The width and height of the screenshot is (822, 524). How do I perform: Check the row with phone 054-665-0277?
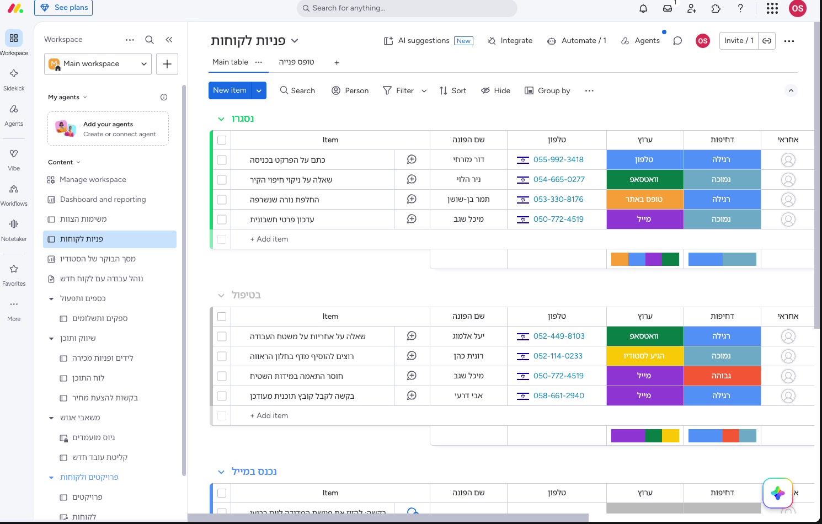[222, 180]
